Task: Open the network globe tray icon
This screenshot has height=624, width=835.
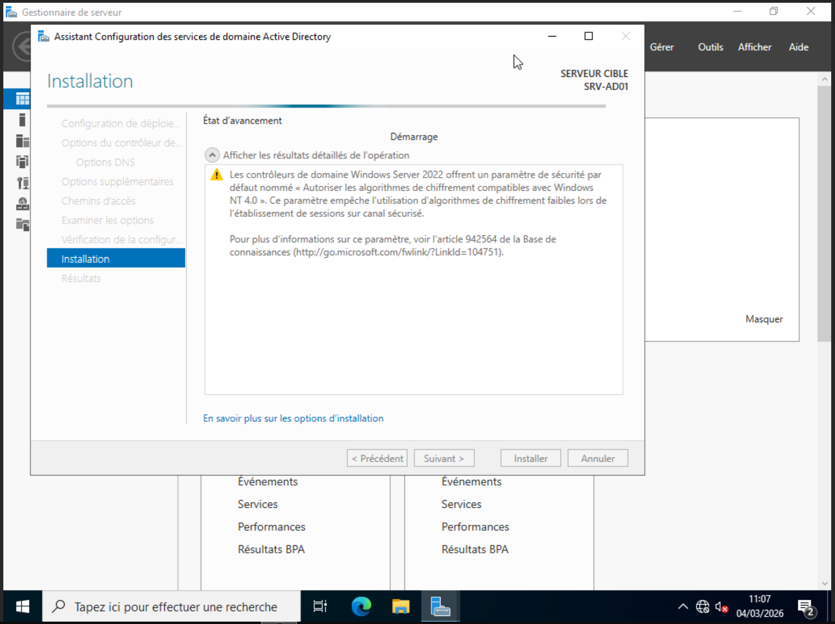Action: click(702, 606)
